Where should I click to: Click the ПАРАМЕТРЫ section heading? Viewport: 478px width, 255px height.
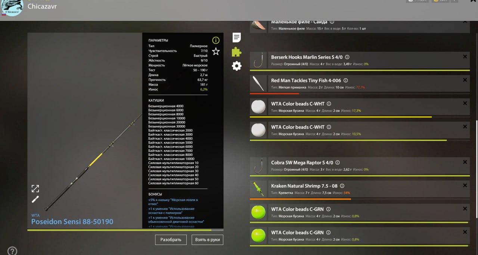click(158, 40)
